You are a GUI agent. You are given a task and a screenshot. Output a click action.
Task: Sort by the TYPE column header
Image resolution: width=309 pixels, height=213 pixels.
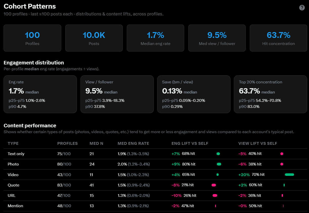pyautogui.click(x=13, y=143)
